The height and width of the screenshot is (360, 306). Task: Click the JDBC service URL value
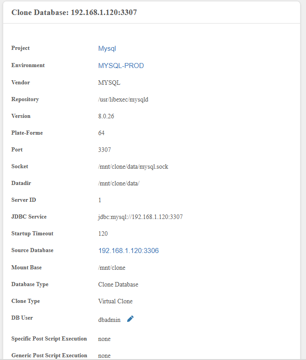[x=140, y=217]
